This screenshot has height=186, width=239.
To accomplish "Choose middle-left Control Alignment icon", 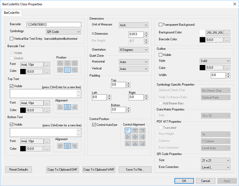I will (x=128, y=137).
